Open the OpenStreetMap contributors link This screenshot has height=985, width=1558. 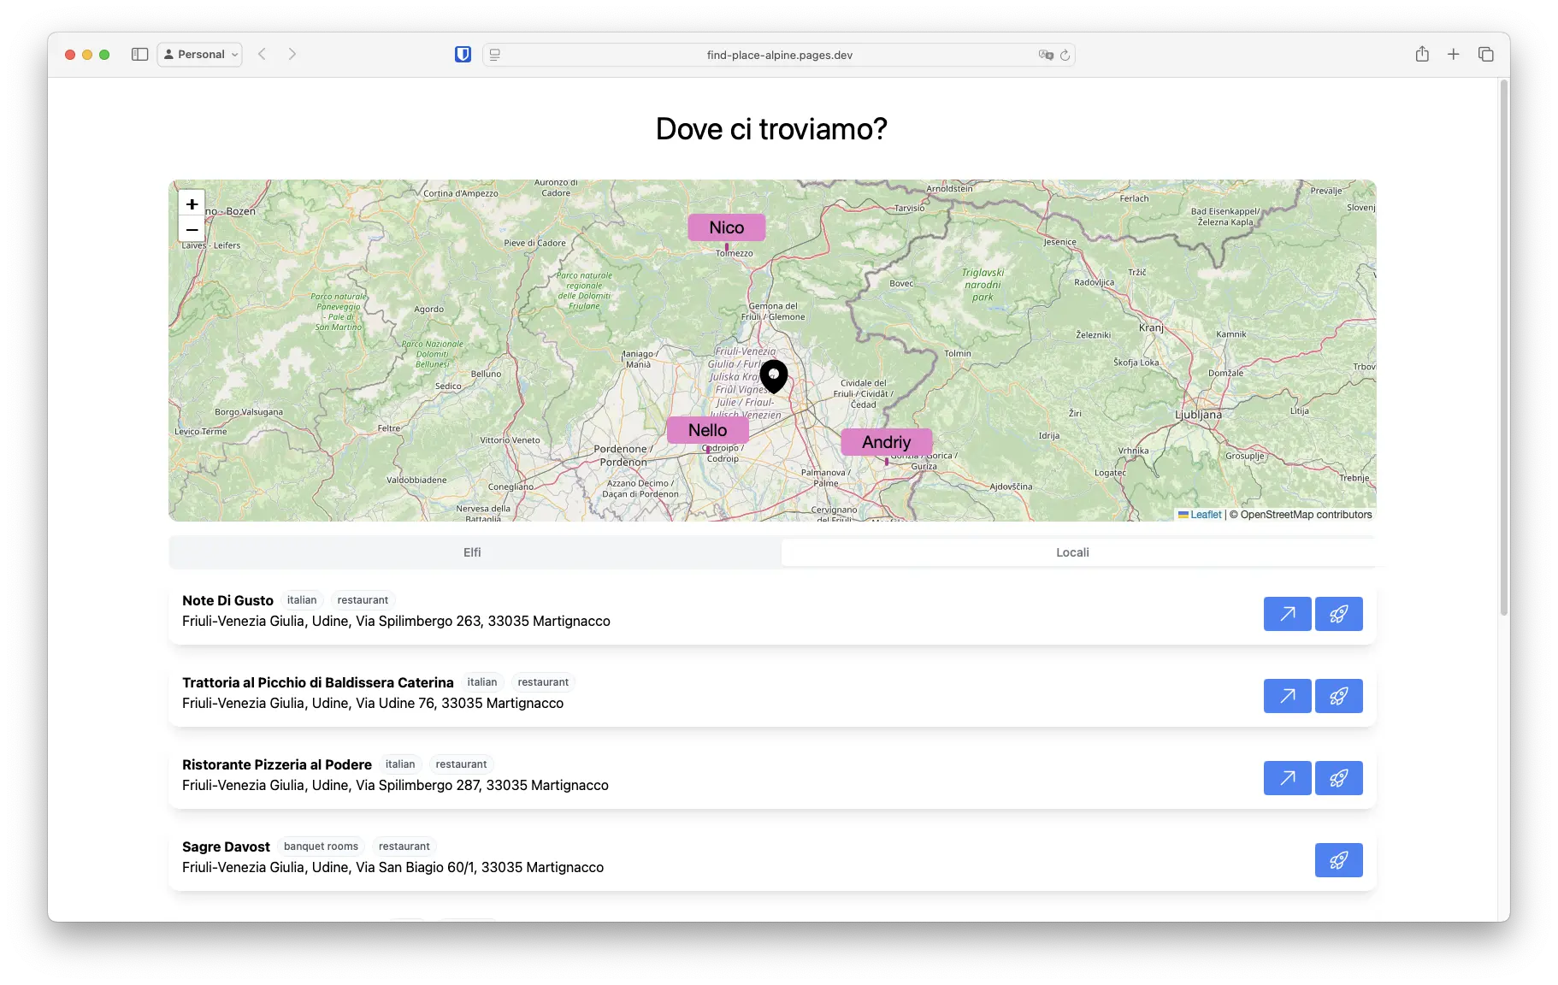click(x=1302, y=515)
